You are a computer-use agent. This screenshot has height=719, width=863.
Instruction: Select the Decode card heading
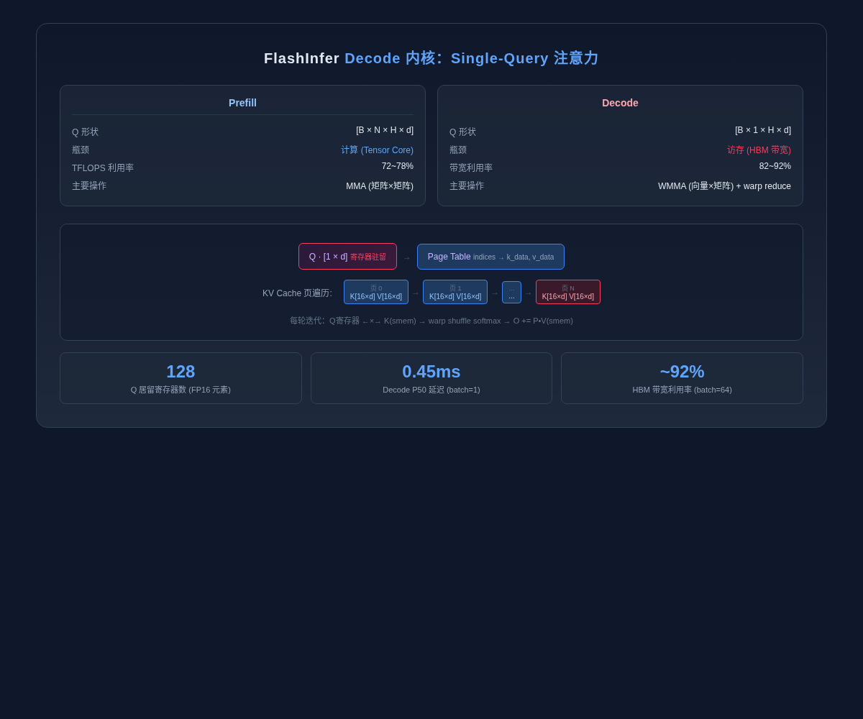coord(620,103)
